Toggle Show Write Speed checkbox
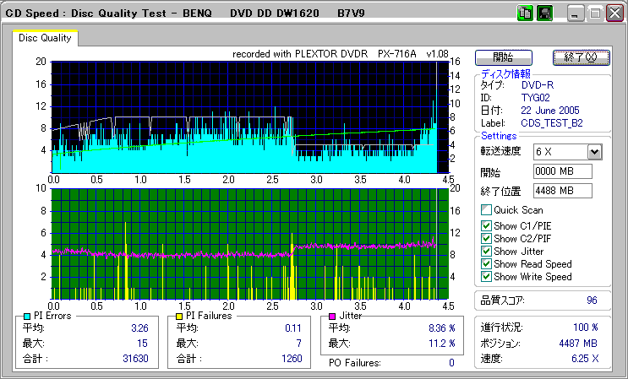The width and height of the screenshot is (628, 379). coord(486,277)
